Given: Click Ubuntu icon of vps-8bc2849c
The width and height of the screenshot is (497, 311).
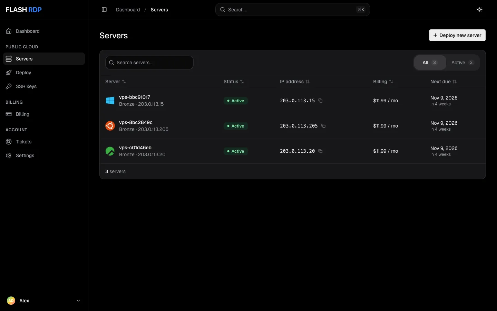Looking at the screenshot, I should pos(110,126).
